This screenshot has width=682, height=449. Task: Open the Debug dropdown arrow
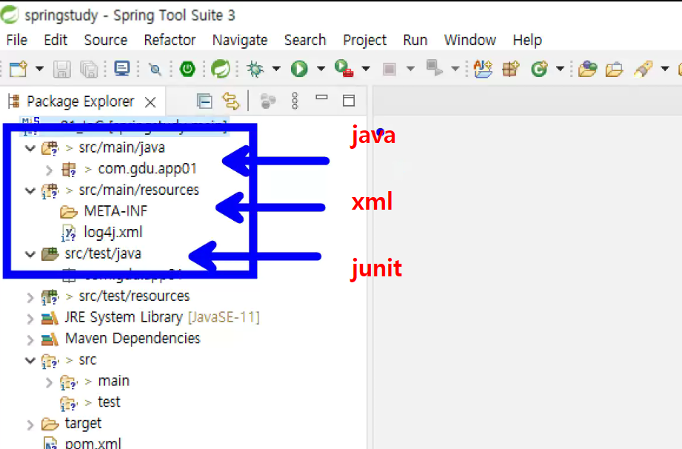[x=276, y=69]
